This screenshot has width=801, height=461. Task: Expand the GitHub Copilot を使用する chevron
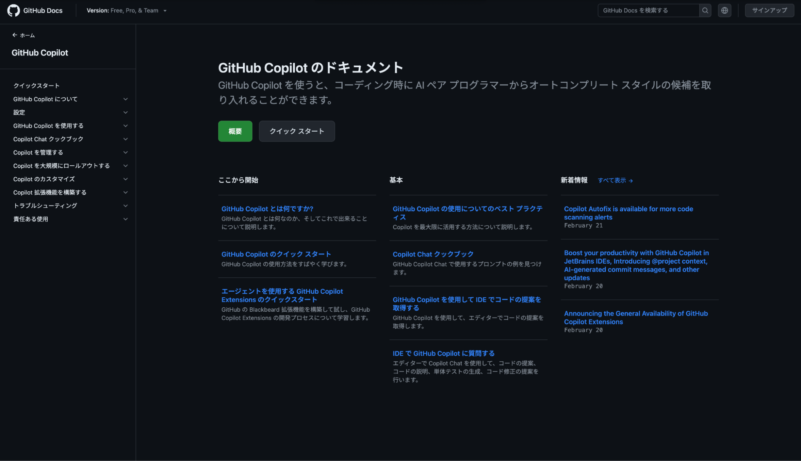[x=125, y=126]
